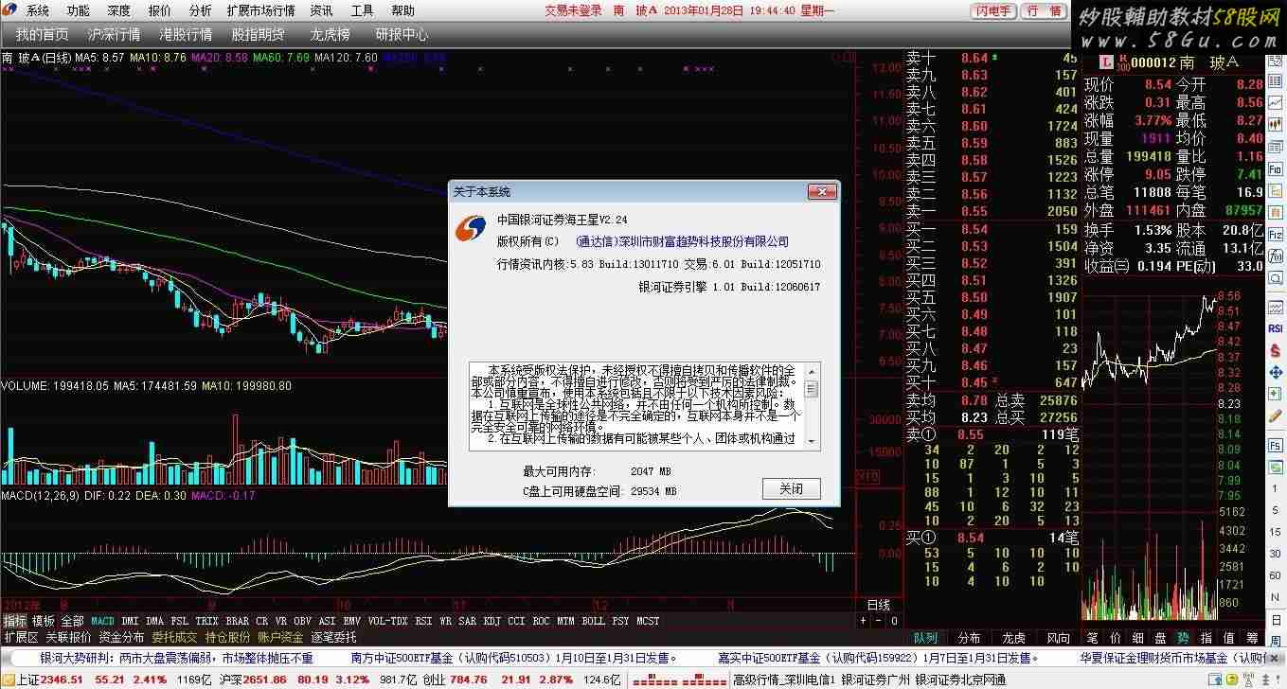Click the red L marker beside 000012
This screenshot has width=1287, height=689.
click(x=1106, y=62)
